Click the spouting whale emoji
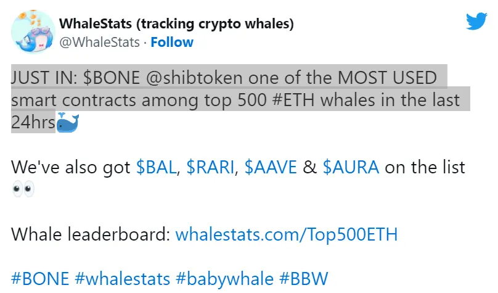 click(x=67, y=123)
